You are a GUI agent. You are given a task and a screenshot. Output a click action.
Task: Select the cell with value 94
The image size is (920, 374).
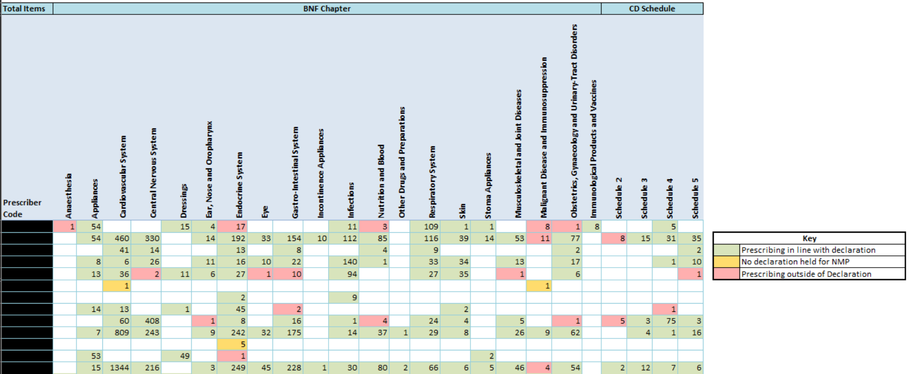pos(344,274)
